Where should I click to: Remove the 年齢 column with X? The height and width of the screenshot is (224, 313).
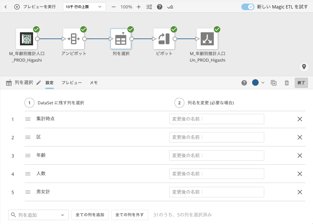pos(300,156)
